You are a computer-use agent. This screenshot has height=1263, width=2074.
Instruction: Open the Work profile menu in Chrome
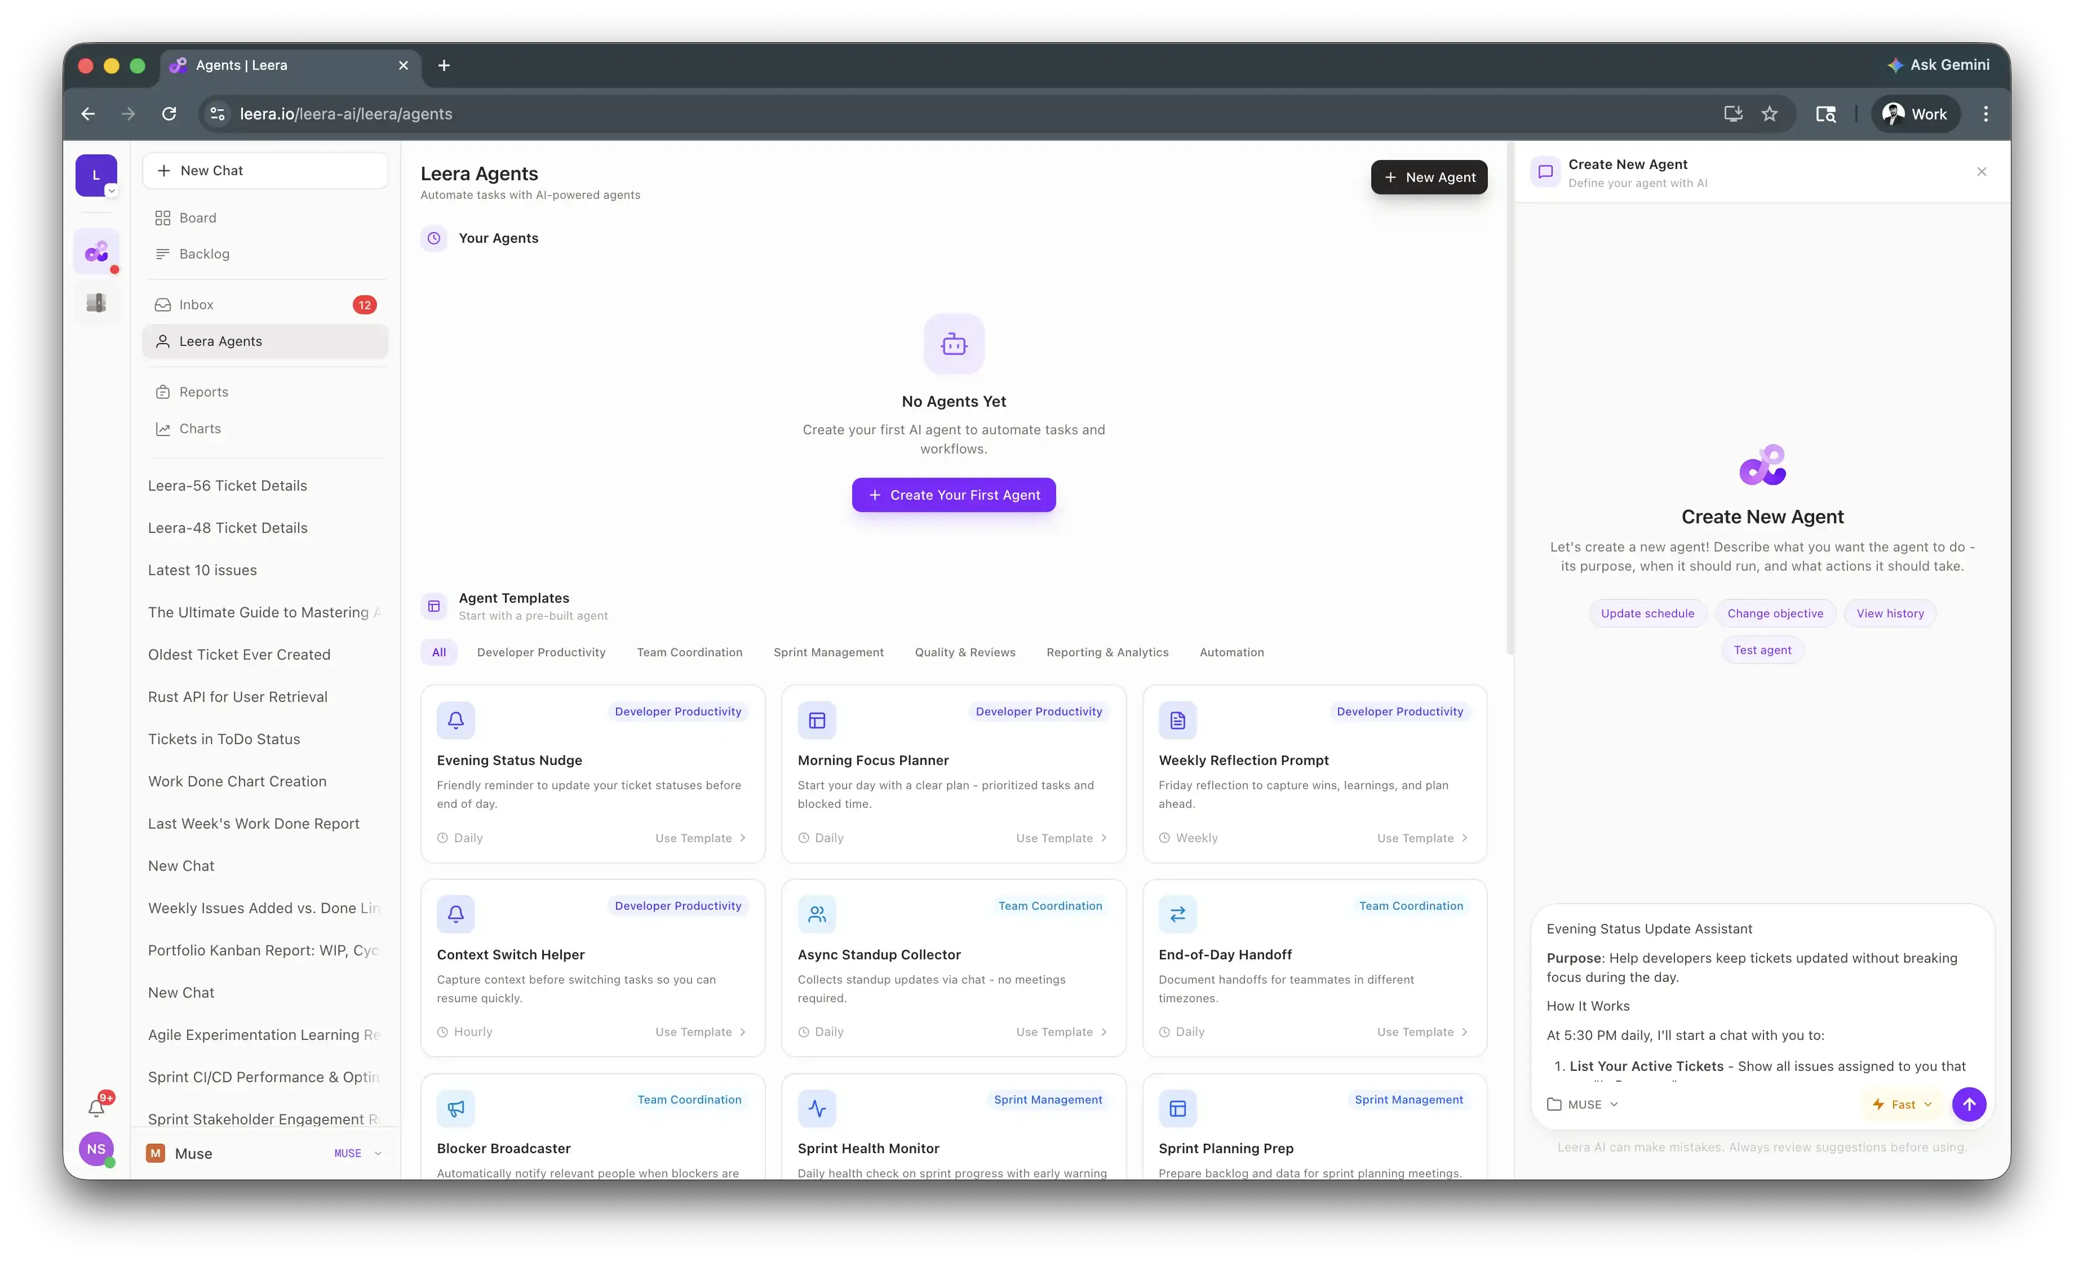tap(1915, 114)
